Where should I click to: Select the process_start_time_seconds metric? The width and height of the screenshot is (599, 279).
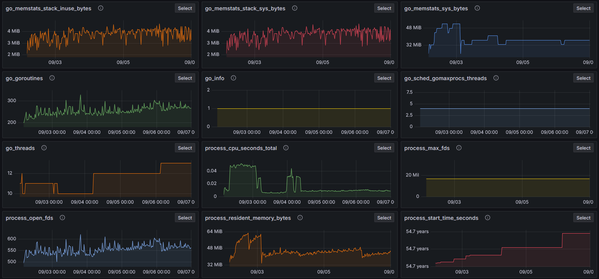click(x=584, y=218)
